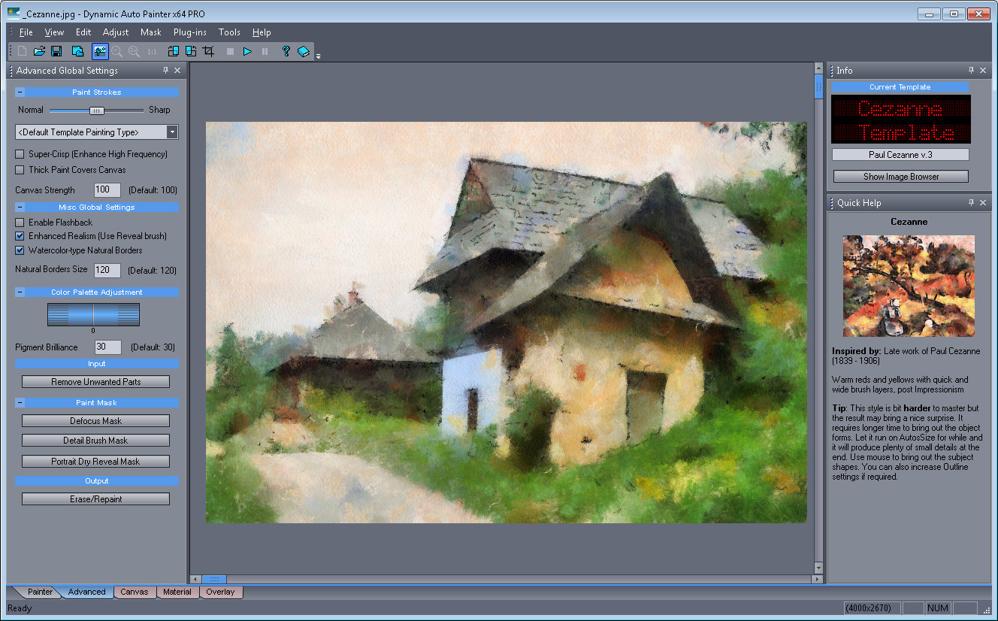Click the Save floppy disk icon
This screenshot has height=621, width=998.
[x=56, y=51]
